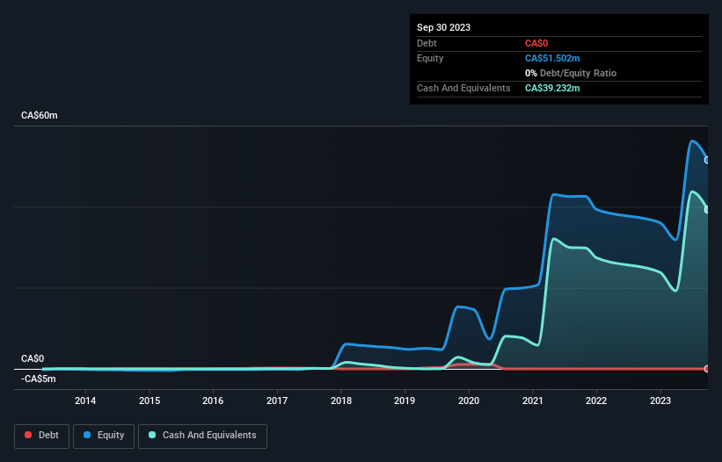Click the 2016 x-axis label
Viewport: 722px width, 462px height.
click(x=213, y=401)
